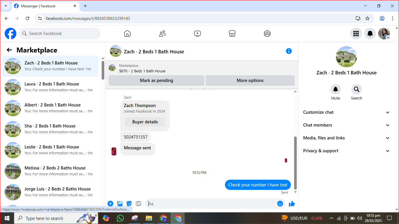Viewport: 399px width, 224px height.
Task: Open the browser profile icon
Action: coord(382,18)
